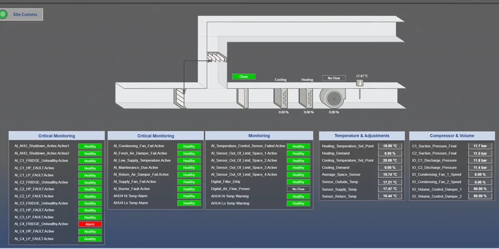The width and height of the screenshot is (499, 249).
Task: Click the Cooling_Demand value 0.00 %
Action: pos(390,168)
